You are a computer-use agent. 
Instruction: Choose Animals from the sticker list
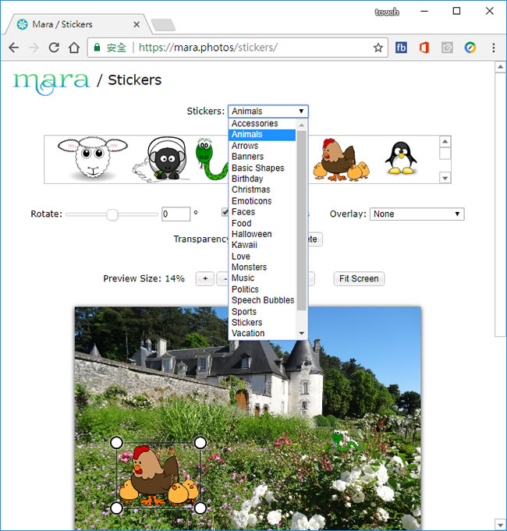point(263,134)
